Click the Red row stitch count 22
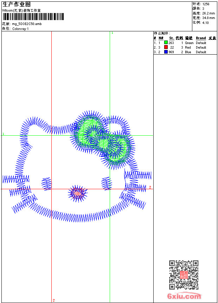The image size is (218, 303). (x=172, y=48)
